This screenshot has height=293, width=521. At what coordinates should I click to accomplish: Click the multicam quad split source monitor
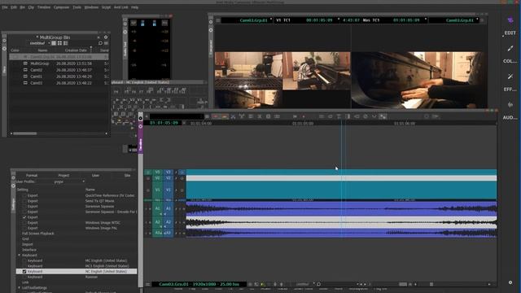282,80
